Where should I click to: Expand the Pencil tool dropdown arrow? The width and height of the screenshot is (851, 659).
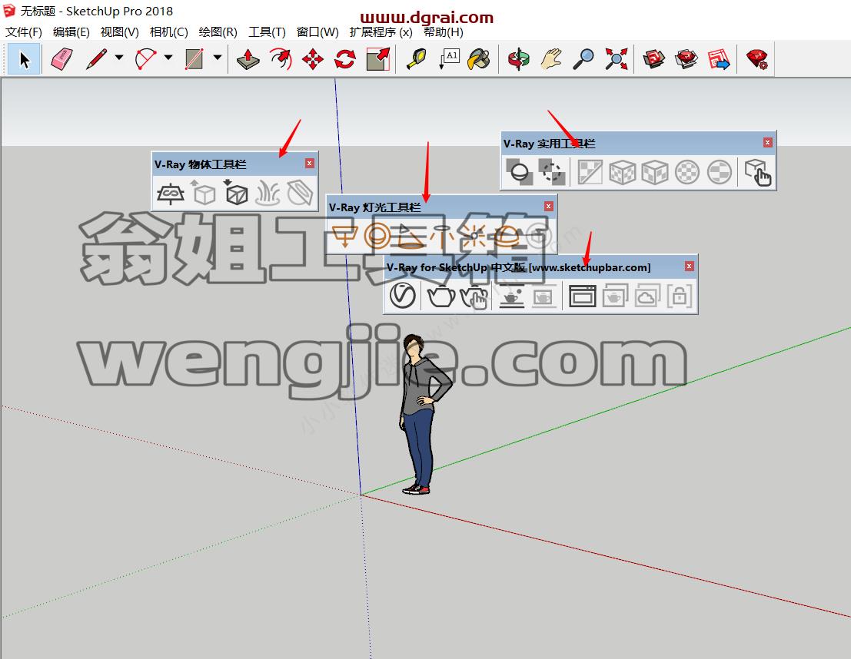point(119,58)
